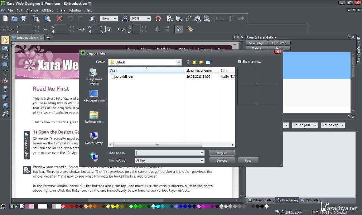The height and width of the screenshot is (215, 362).
Task: Open the Arrange menu
Action: coord(32,11)
